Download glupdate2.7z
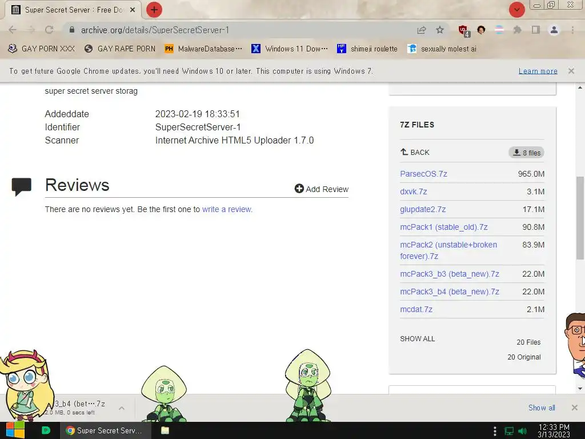The width and height of the screenshot is (585, 439). [x=423, y=209]
